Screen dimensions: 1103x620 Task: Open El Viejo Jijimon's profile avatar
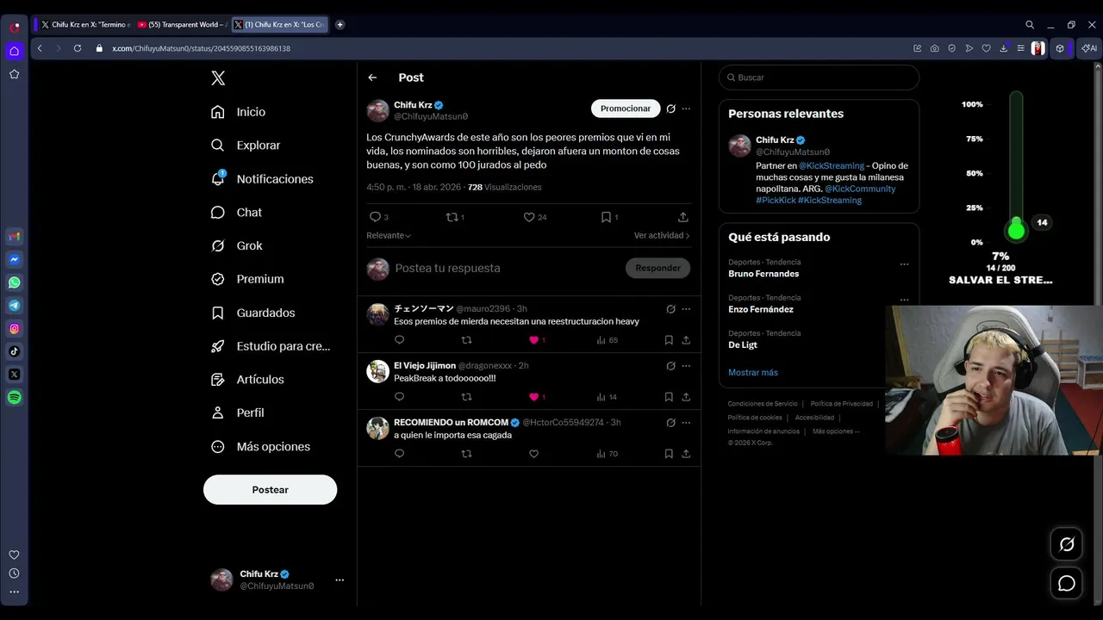(x=377, y=371)
